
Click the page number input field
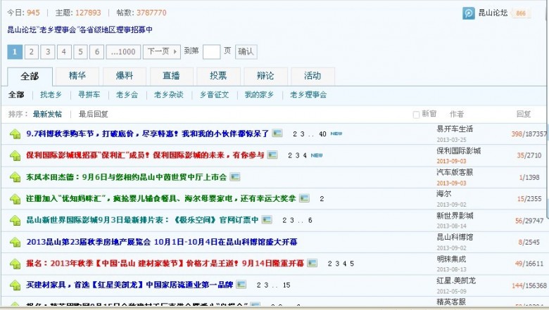pyautogui.click(x=211, y=51)
